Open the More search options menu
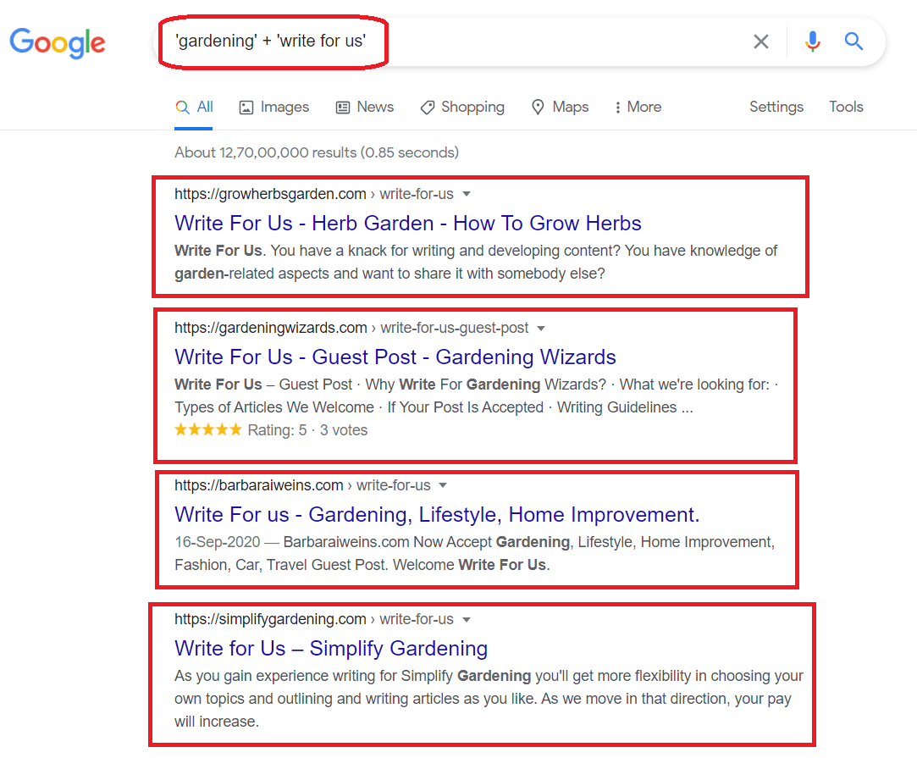917x758 pixels. coord(638,107)
